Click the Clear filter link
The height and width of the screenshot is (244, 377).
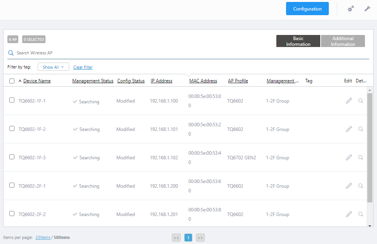pyautogui.click(x=83, y=67)
